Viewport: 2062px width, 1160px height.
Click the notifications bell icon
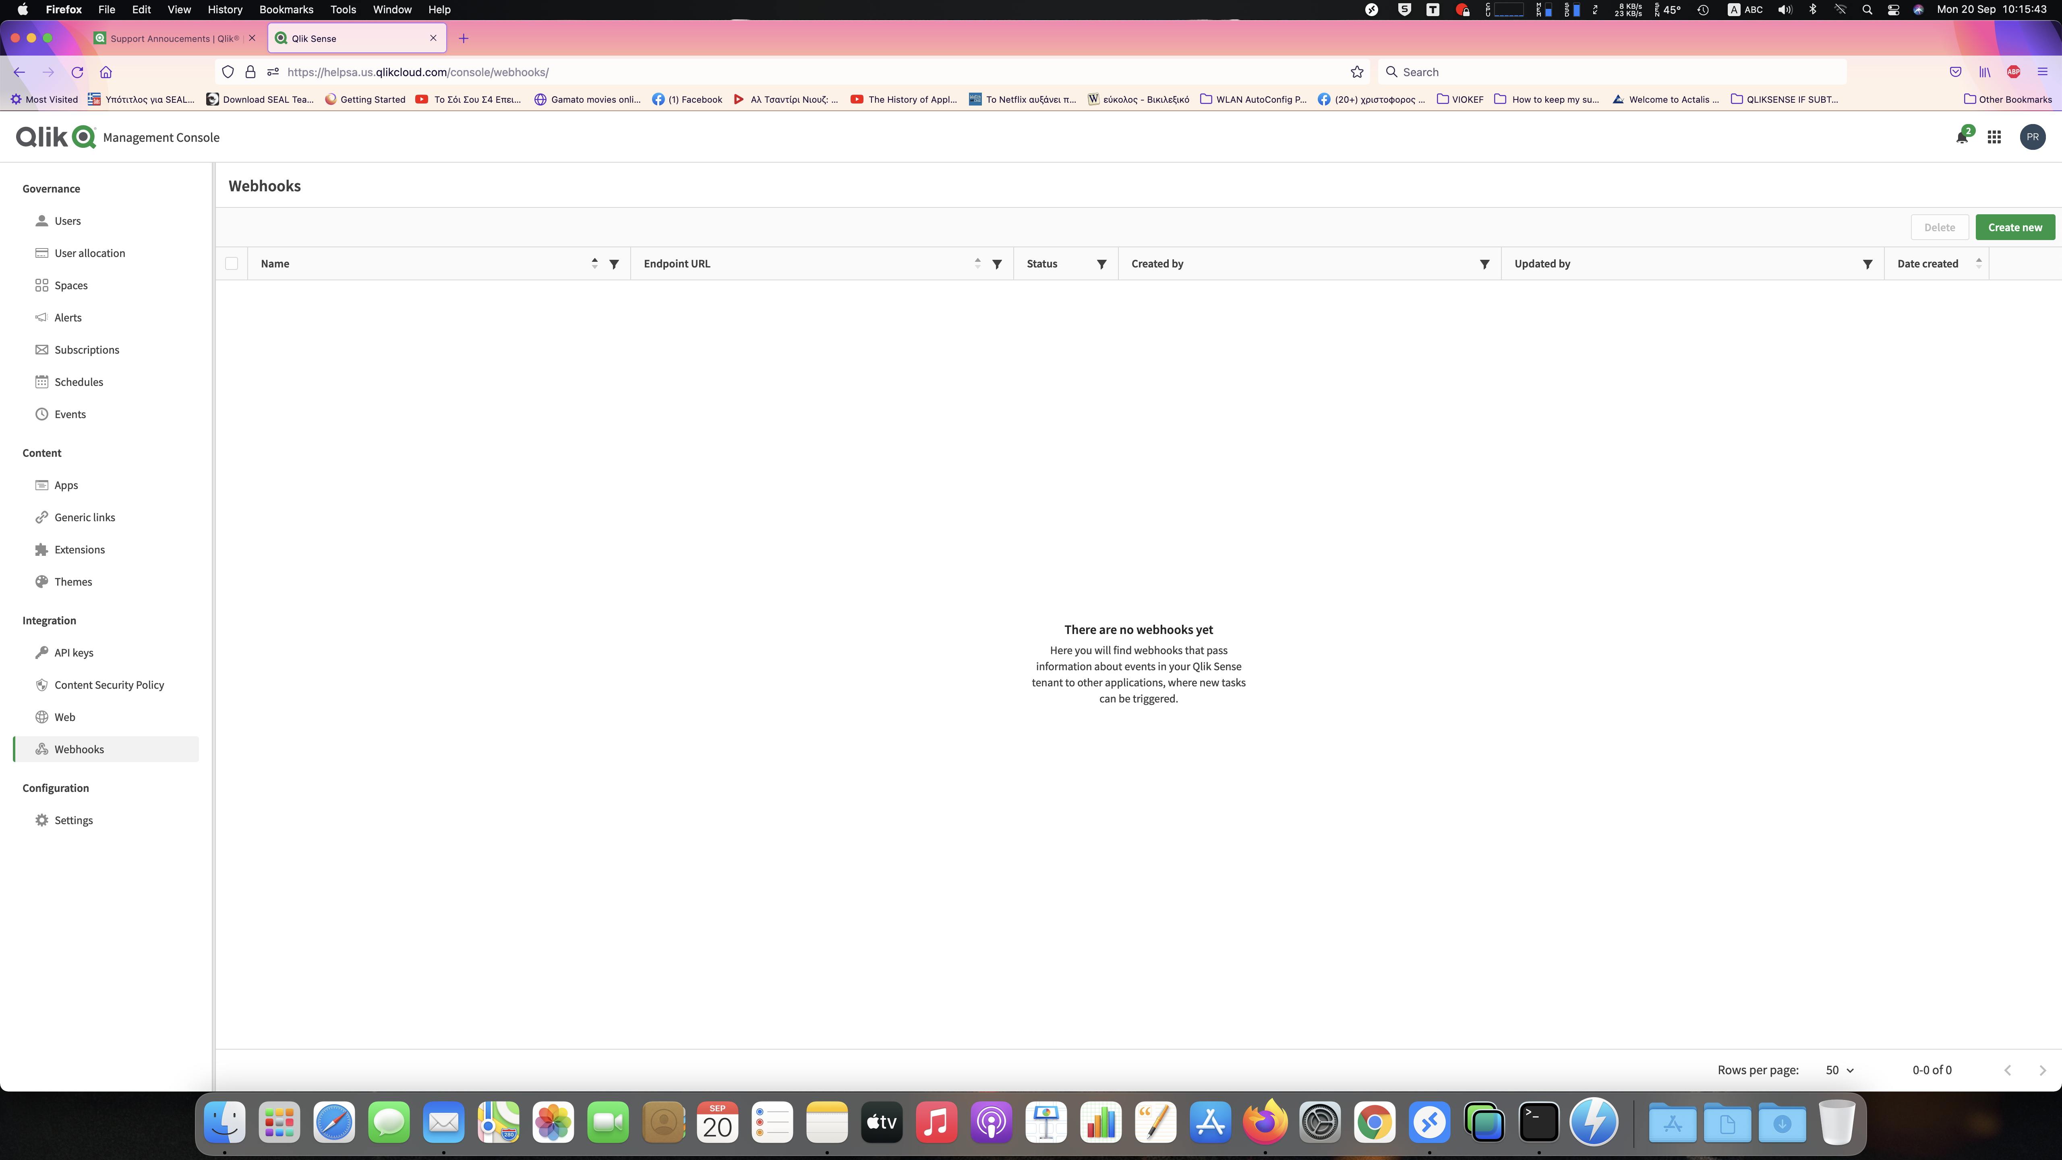[1961, 138]
